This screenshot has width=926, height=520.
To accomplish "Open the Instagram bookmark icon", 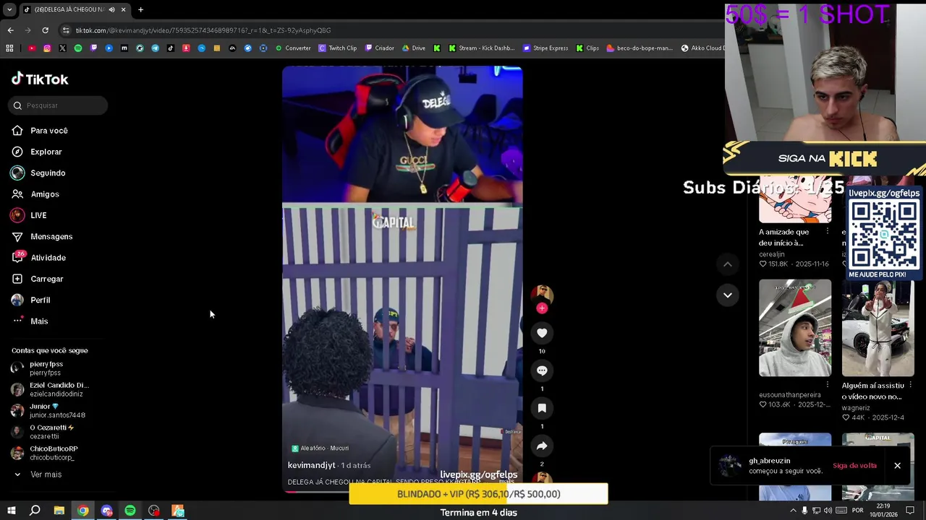I will pyautogui.click(x=47, y=48).
